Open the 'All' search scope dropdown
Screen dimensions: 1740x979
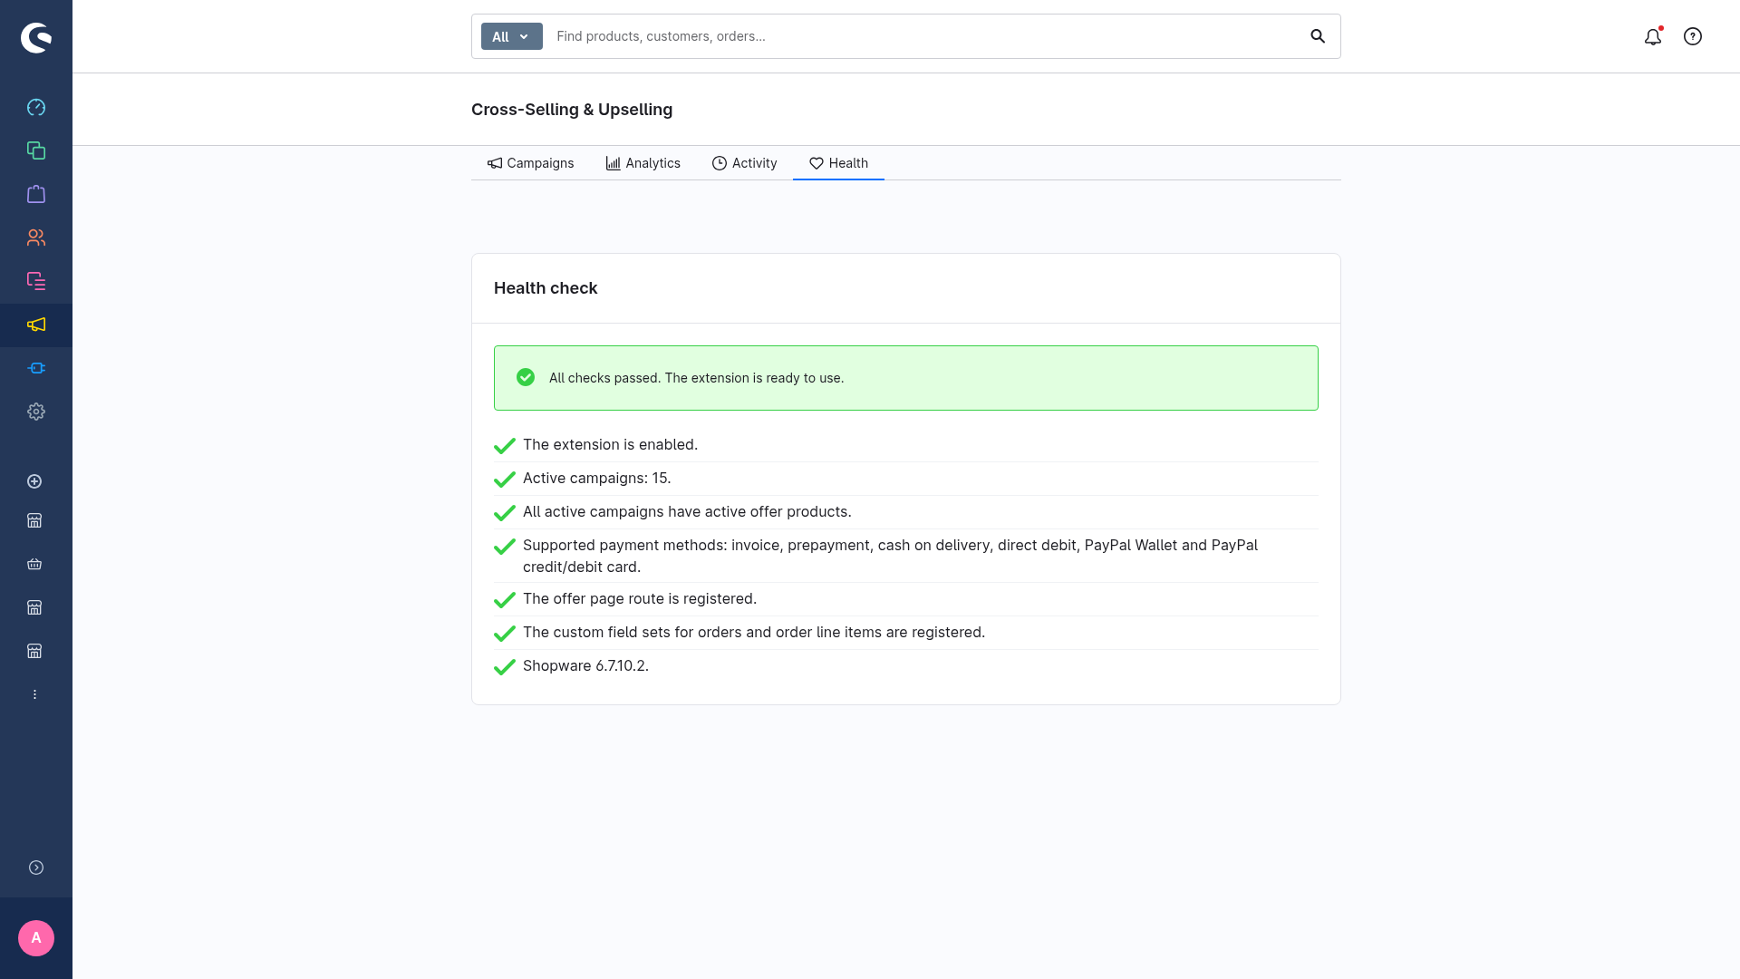511,36
